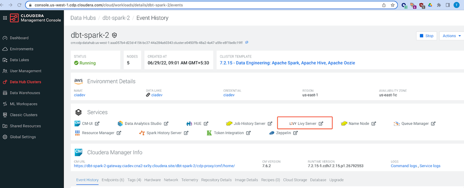
Task: Click Data Hubs breadcrumb link
Action: 83,18
